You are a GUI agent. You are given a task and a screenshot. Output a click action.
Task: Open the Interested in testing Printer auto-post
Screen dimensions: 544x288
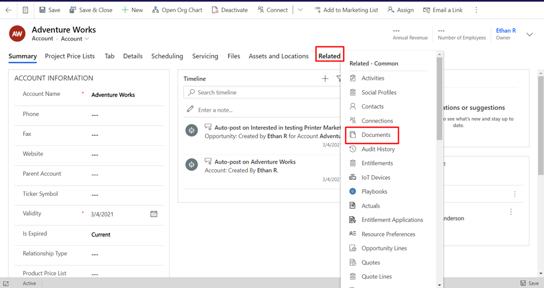click(x=278, y=128)
